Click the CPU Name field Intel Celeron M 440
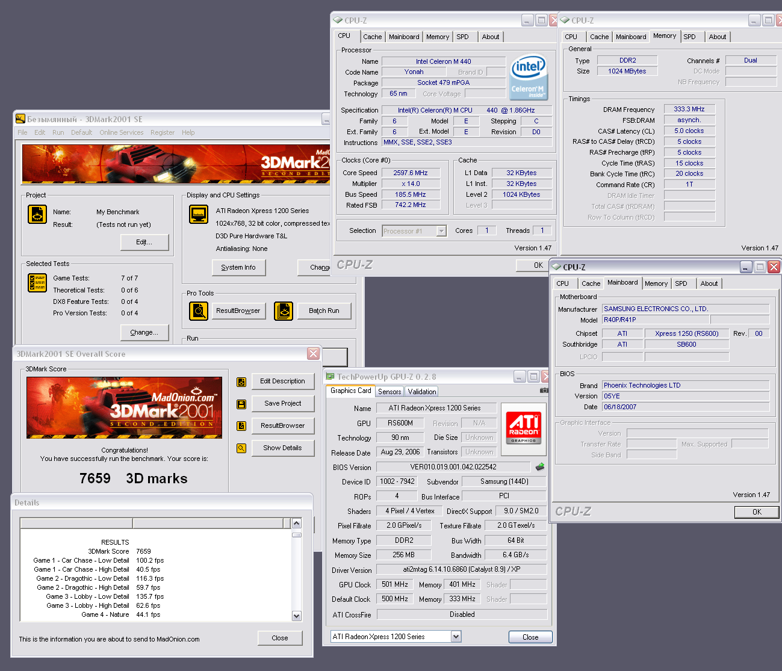782x671 pixels. pos(444,61)
